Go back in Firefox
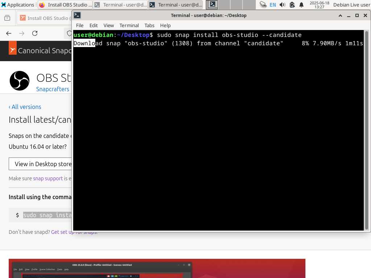This screenshot has width=371, height=278. pyautogui.click(x=9, y=33)
